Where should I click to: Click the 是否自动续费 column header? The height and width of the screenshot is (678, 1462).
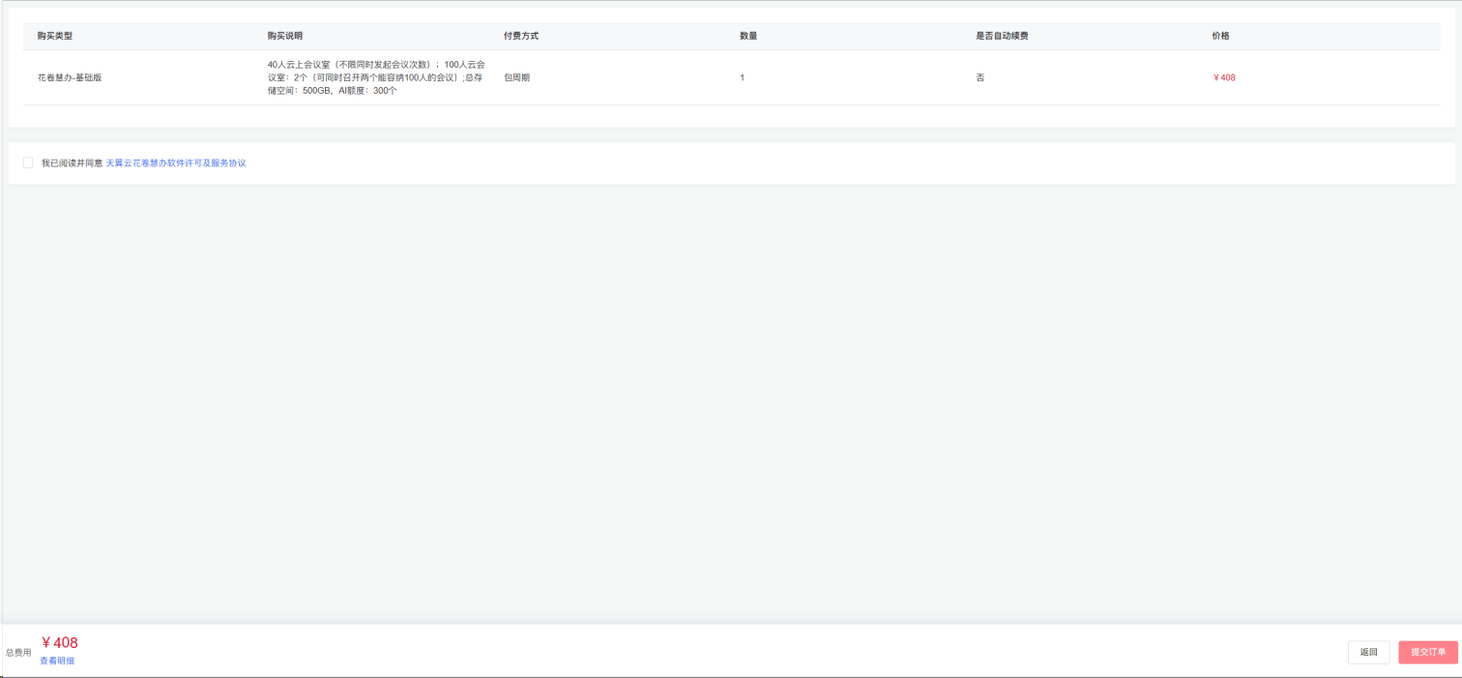coord(1002,36)
